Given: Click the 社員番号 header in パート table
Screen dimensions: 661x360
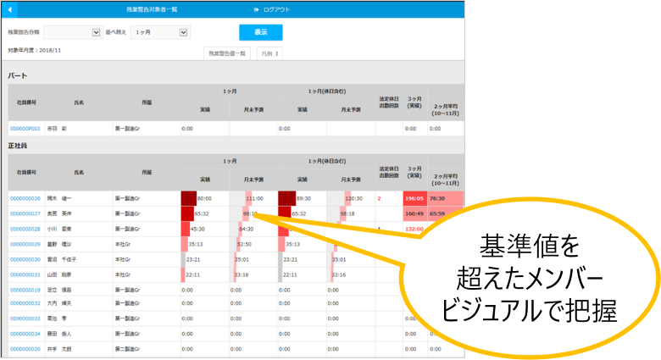Looking at the screenshot, I should (x=26, y=102).
